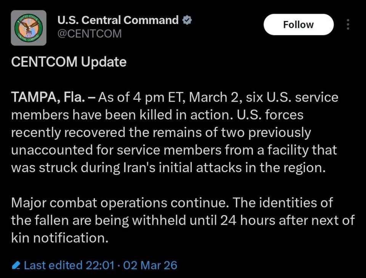Image resolution: width=366 pixels, height=278 pixels.
Task: View edit history via Last edited
Action: point(53,265)
